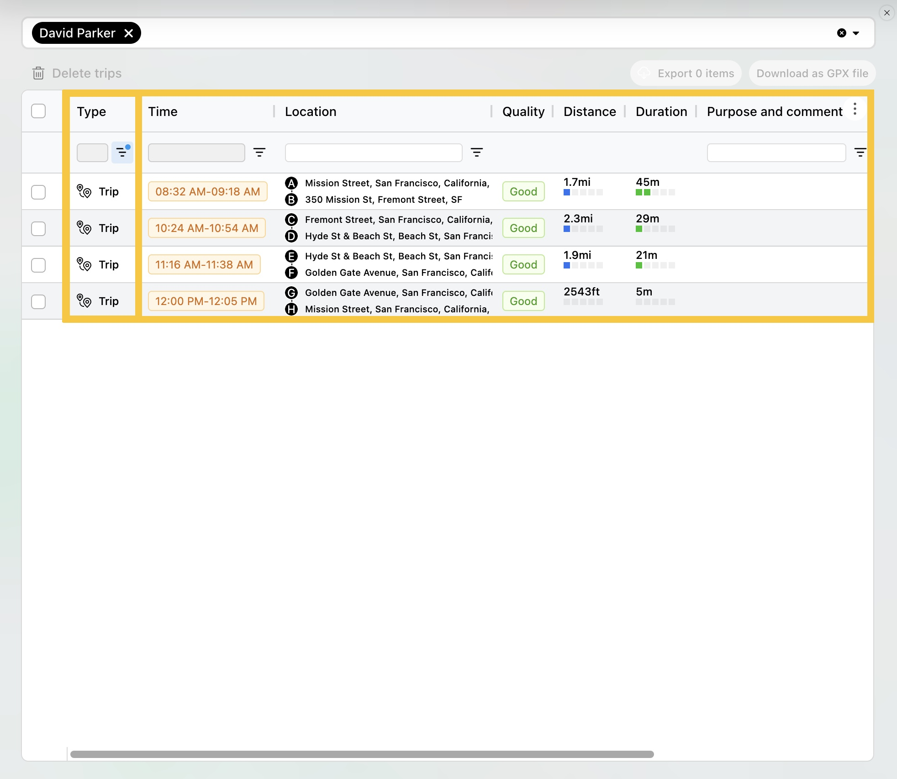This screenshot has height=779, width=897.
Task: Open the Location filter options icon
Action: (x=477, y=152)
